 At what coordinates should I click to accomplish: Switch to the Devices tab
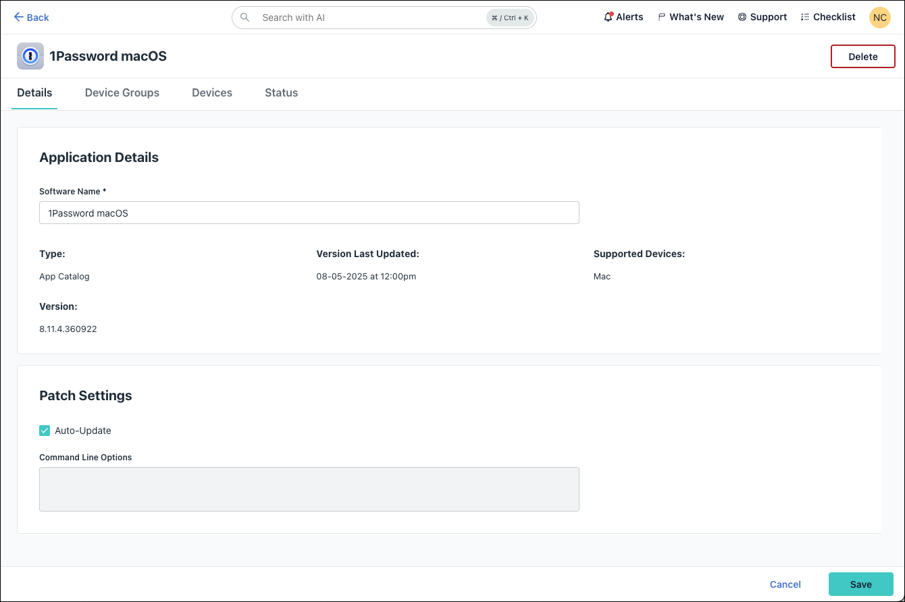(212, 93)
